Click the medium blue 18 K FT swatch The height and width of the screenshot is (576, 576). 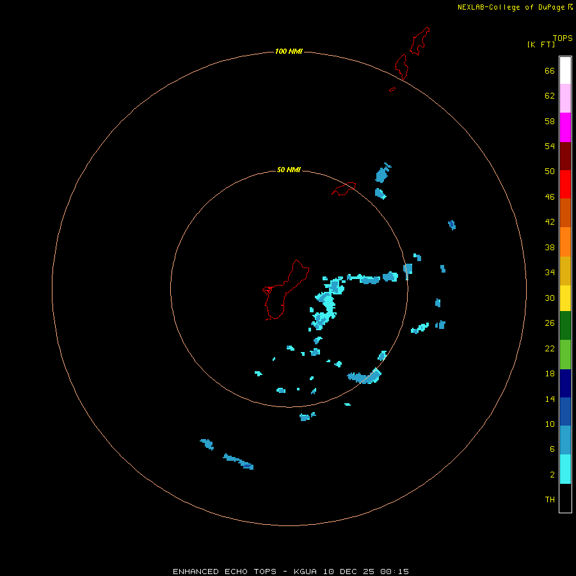tap(565, 412)
